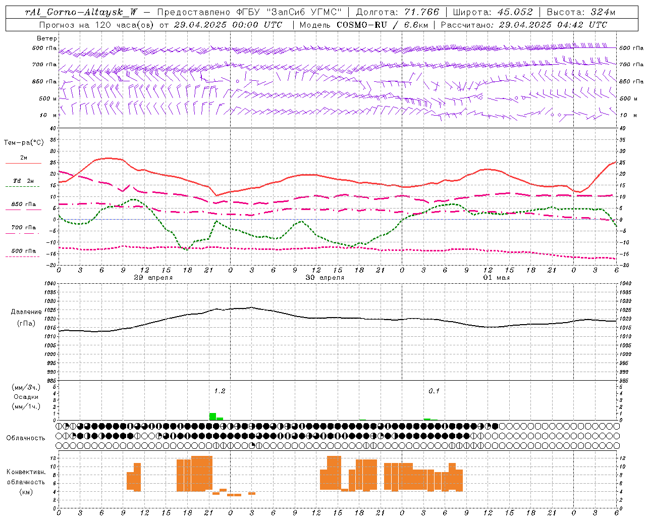Image resolution: width=646 pixels, height=517 pixels.
Task: Click the (гПа) pressure units label
Action: (x=26, y=324)
